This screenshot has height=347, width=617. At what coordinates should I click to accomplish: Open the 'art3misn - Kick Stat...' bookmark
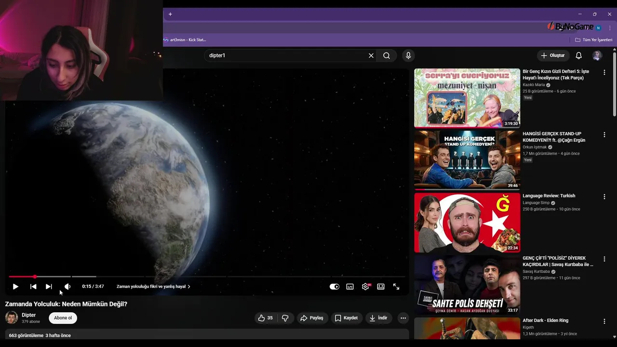coord(185,40)
